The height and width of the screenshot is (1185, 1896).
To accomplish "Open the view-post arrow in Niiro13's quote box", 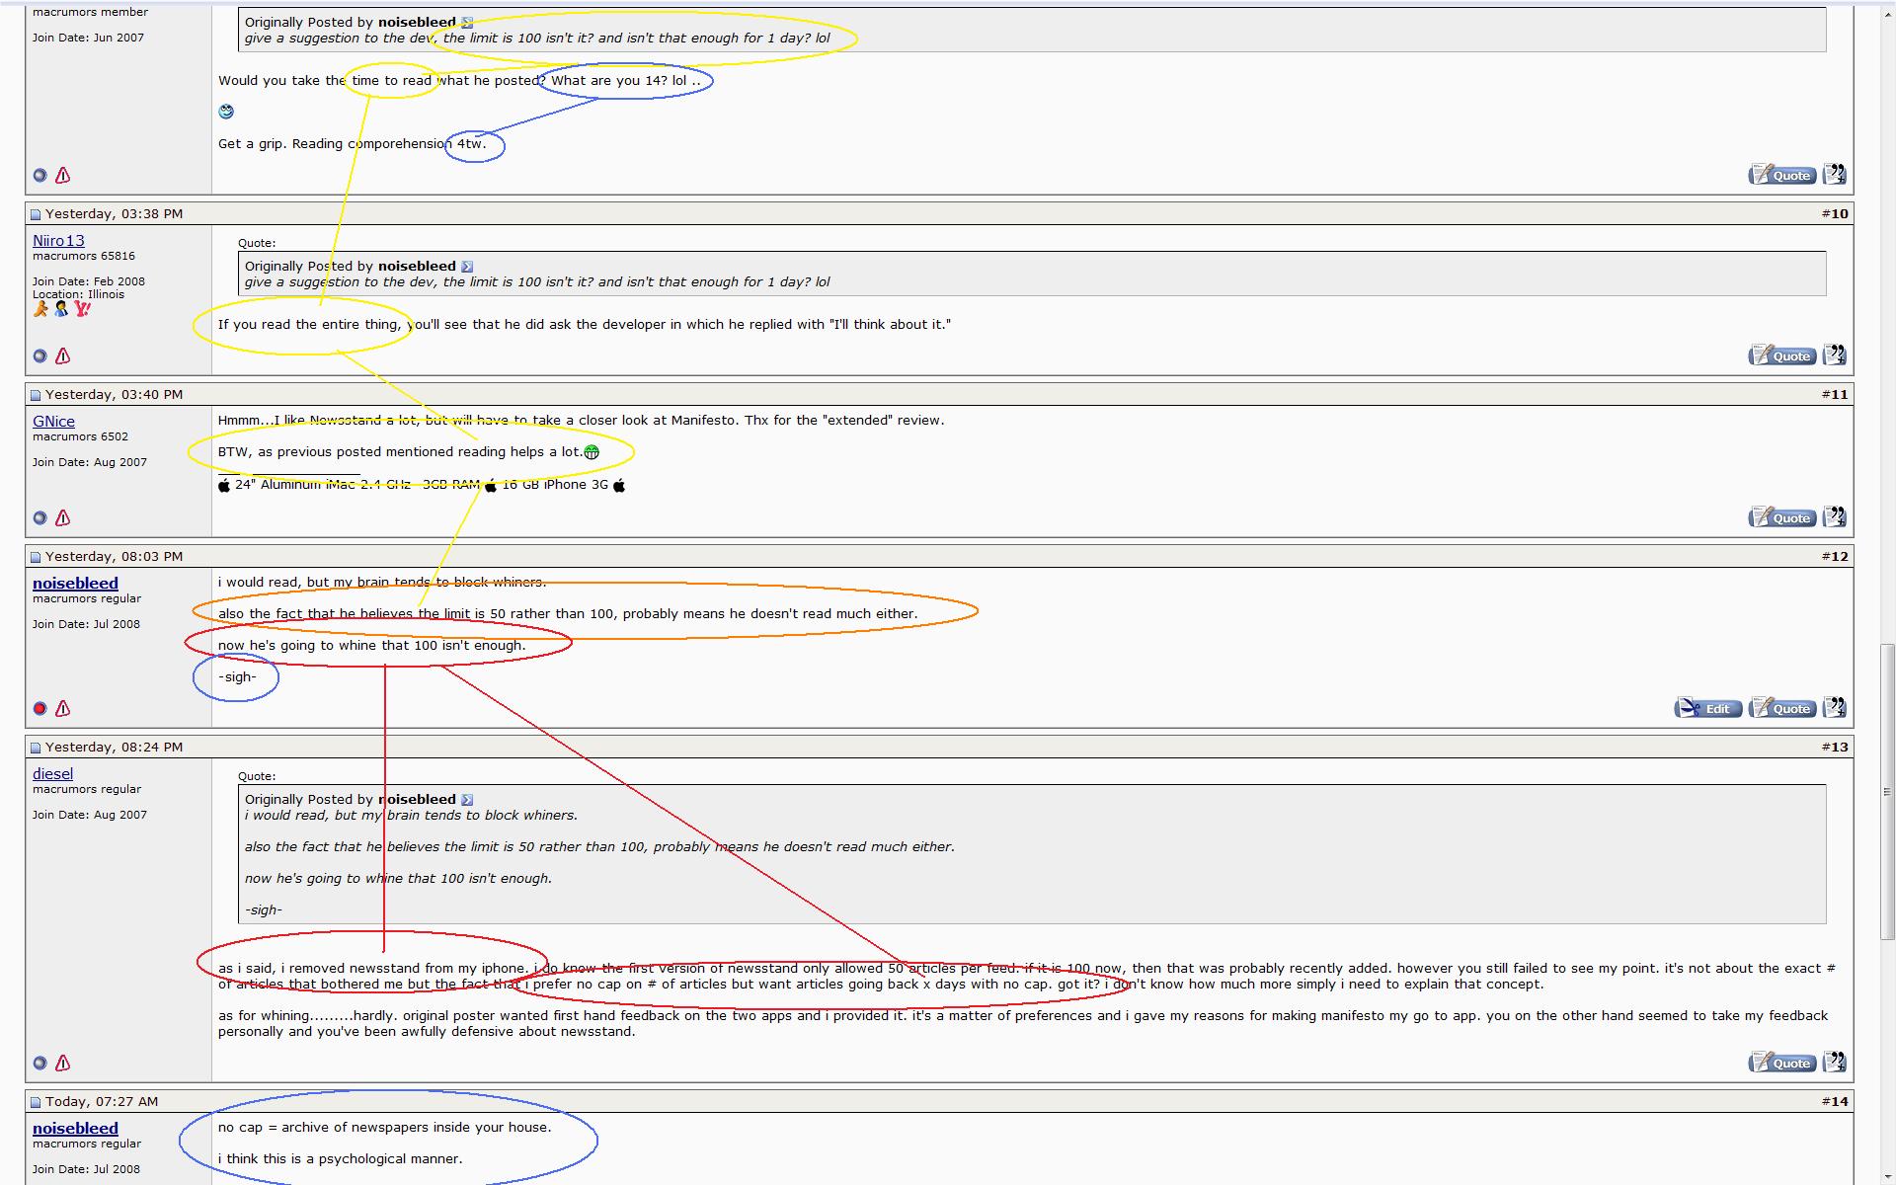I will pyautogui.click(x=467, y=267).
